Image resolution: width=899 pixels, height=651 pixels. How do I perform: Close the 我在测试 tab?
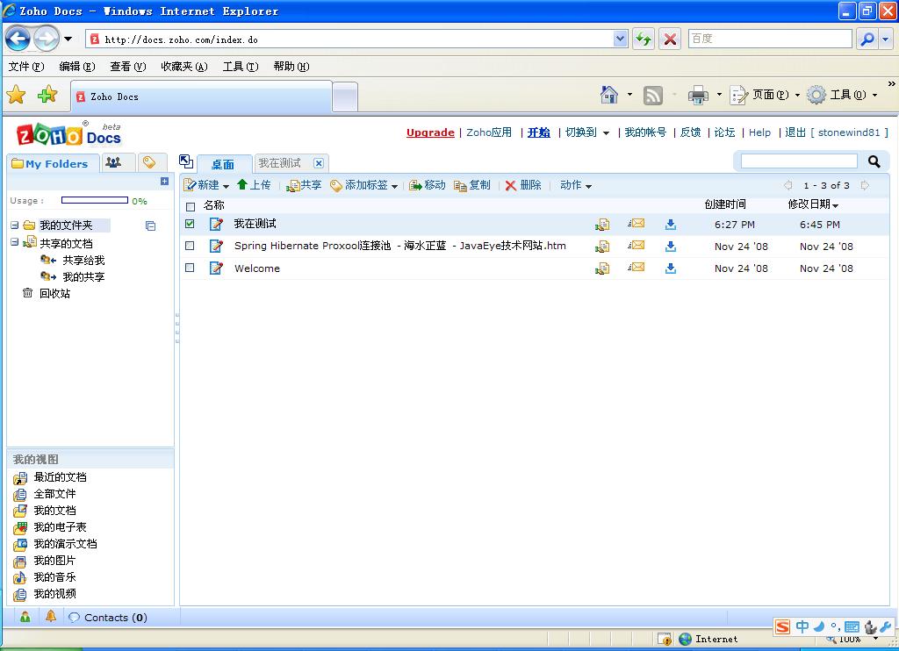pyautogui.click(x=319, y=163)
